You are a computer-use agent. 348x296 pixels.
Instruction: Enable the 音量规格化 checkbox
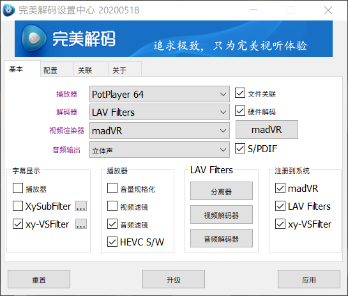(x=112, y=188)
